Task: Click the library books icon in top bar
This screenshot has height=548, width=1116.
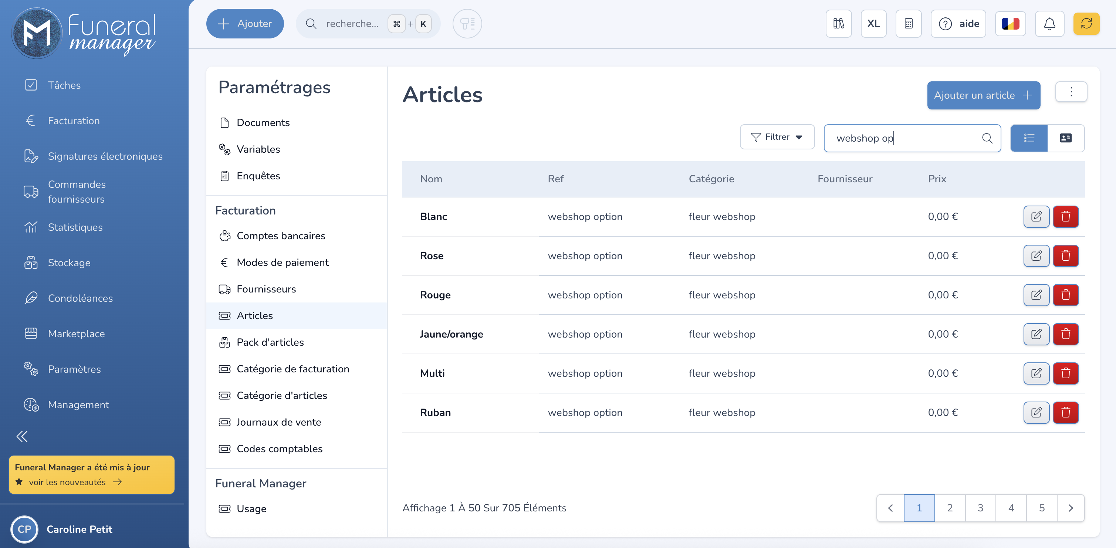Action: (838, 24)
